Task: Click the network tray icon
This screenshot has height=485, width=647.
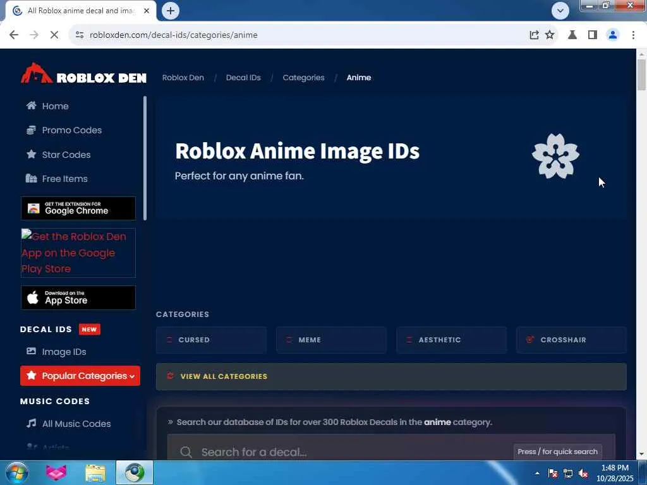Action: pyautogui.click(x=568, y=473)
